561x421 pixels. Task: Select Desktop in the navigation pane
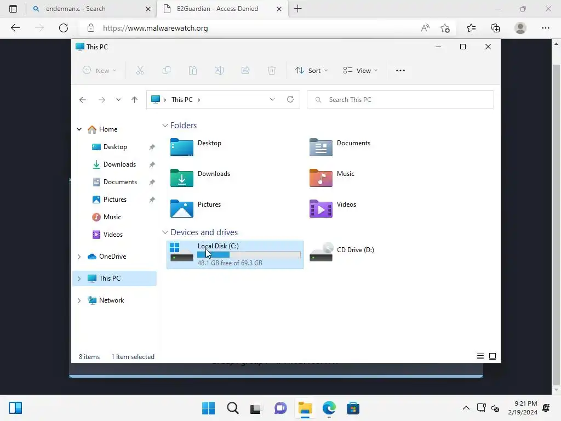[115, 147]
